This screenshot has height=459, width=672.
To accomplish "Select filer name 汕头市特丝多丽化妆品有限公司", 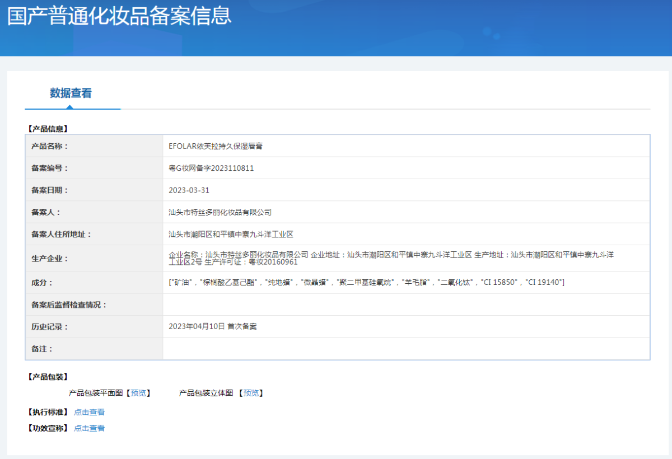I will click(220, 212).
